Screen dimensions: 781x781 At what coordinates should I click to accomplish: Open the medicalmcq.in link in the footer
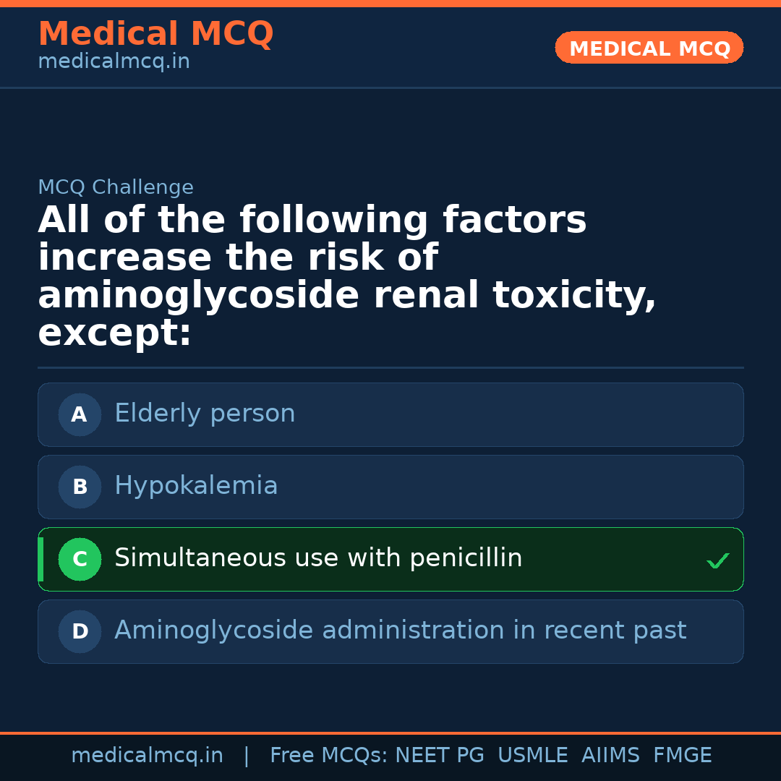coord(147,756)
